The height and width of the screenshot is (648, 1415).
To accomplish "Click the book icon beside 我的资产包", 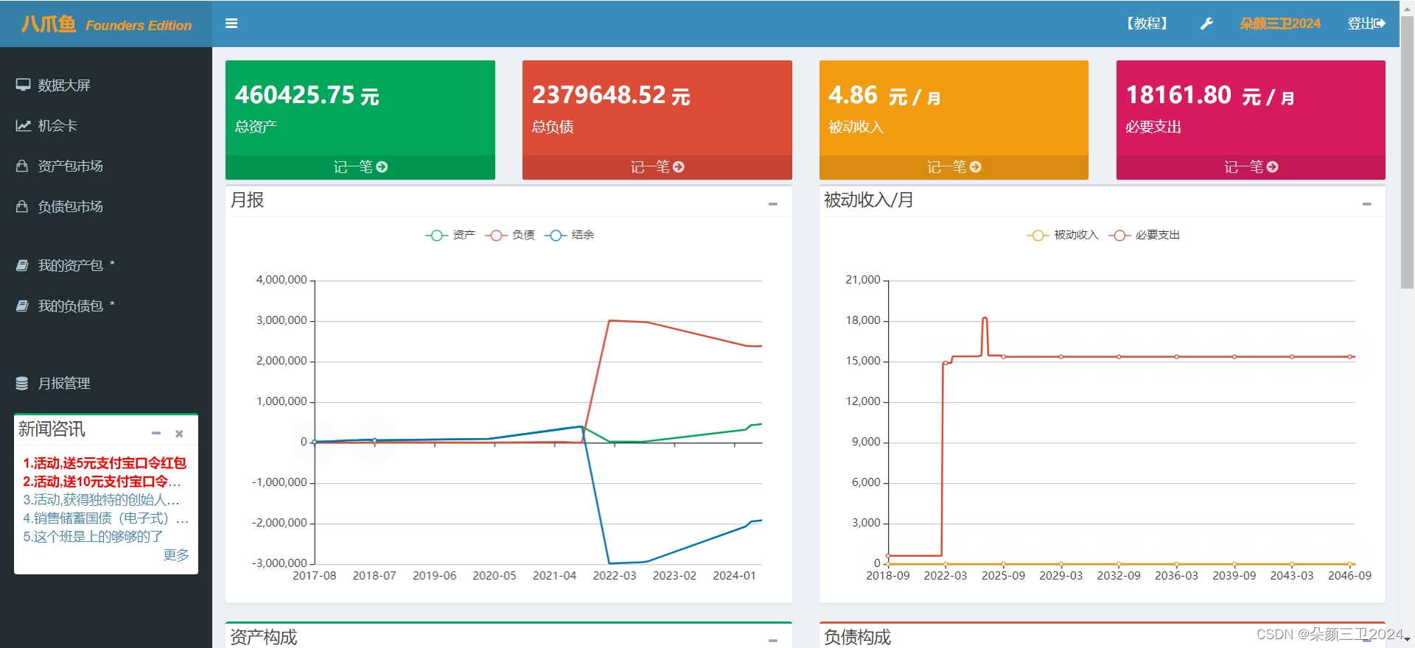I will coord(22,265).
